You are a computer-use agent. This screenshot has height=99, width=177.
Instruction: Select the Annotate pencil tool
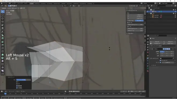(3, 32)
